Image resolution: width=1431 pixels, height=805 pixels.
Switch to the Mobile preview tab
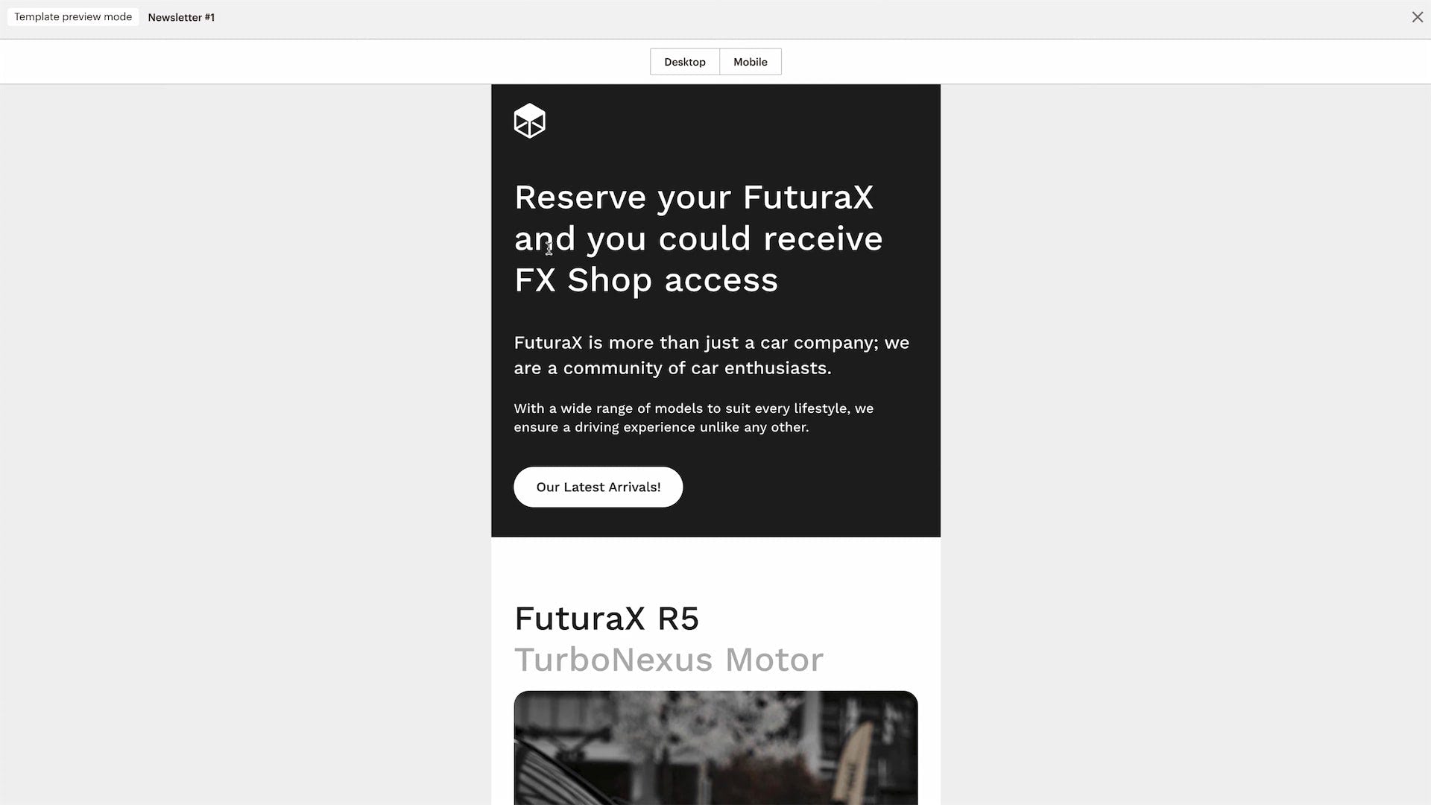pos(750,62)
